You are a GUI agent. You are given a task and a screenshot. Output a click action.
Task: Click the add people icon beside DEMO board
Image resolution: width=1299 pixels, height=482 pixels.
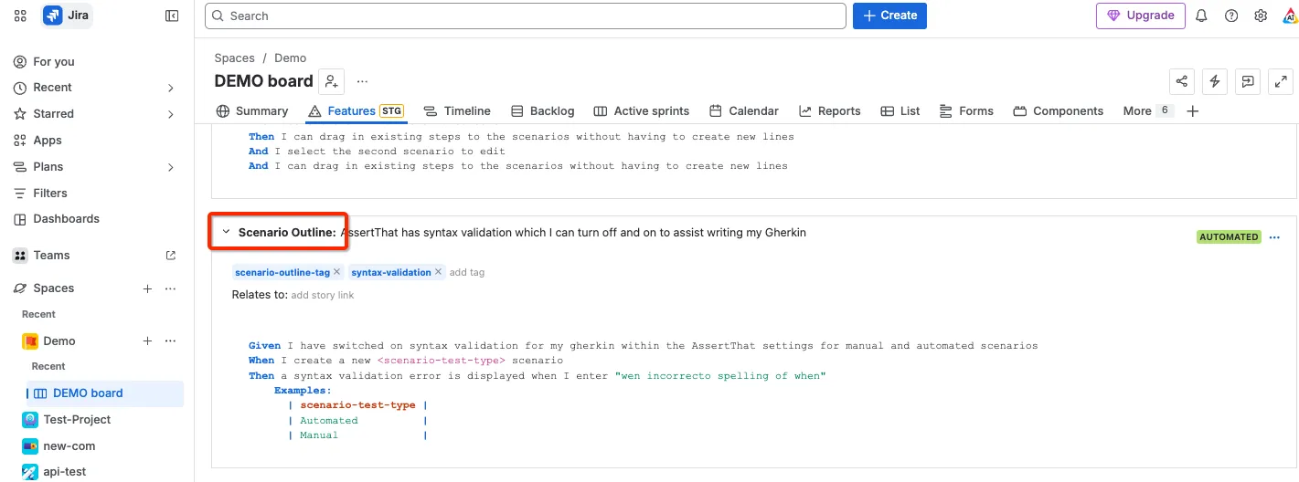pyautogui.click(x=331, y=81)
